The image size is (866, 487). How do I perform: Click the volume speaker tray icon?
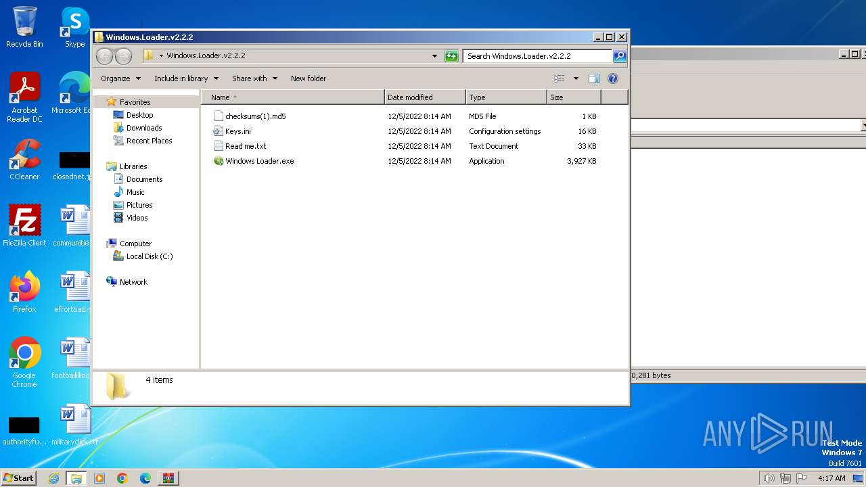click(x=769, y=478)
